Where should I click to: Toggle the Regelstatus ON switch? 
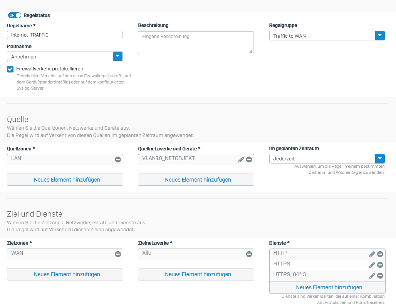click(15, 15)
